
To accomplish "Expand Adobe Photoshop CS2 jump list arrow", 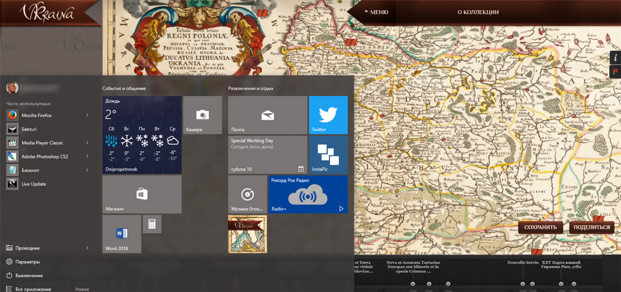I will [87, 156].
